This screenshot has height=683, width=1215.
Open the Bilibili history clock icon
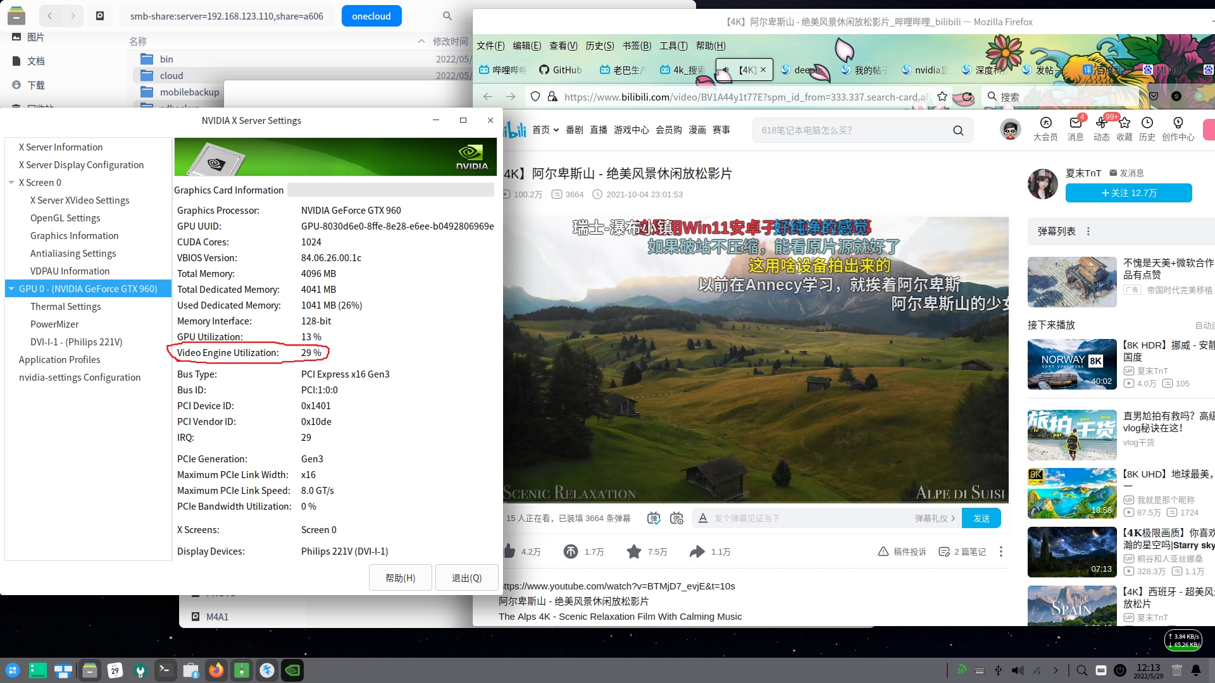(x=1147, y=123)
